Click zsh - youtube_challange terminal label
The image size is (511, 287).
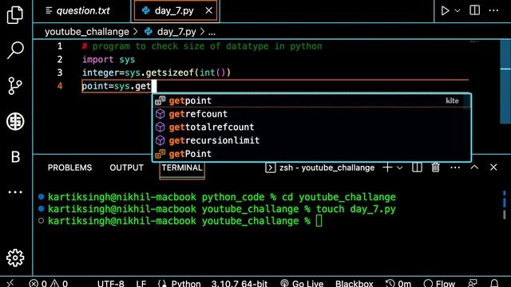click(327, 168)
